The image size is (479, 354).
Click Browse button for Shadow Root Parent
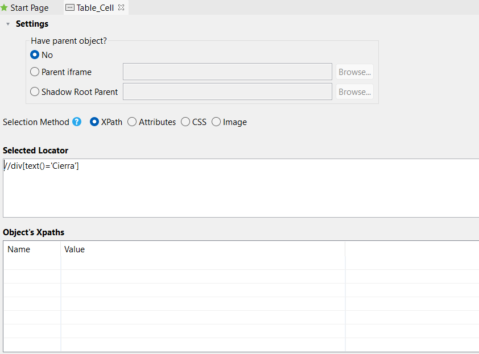tap(354, 91)
